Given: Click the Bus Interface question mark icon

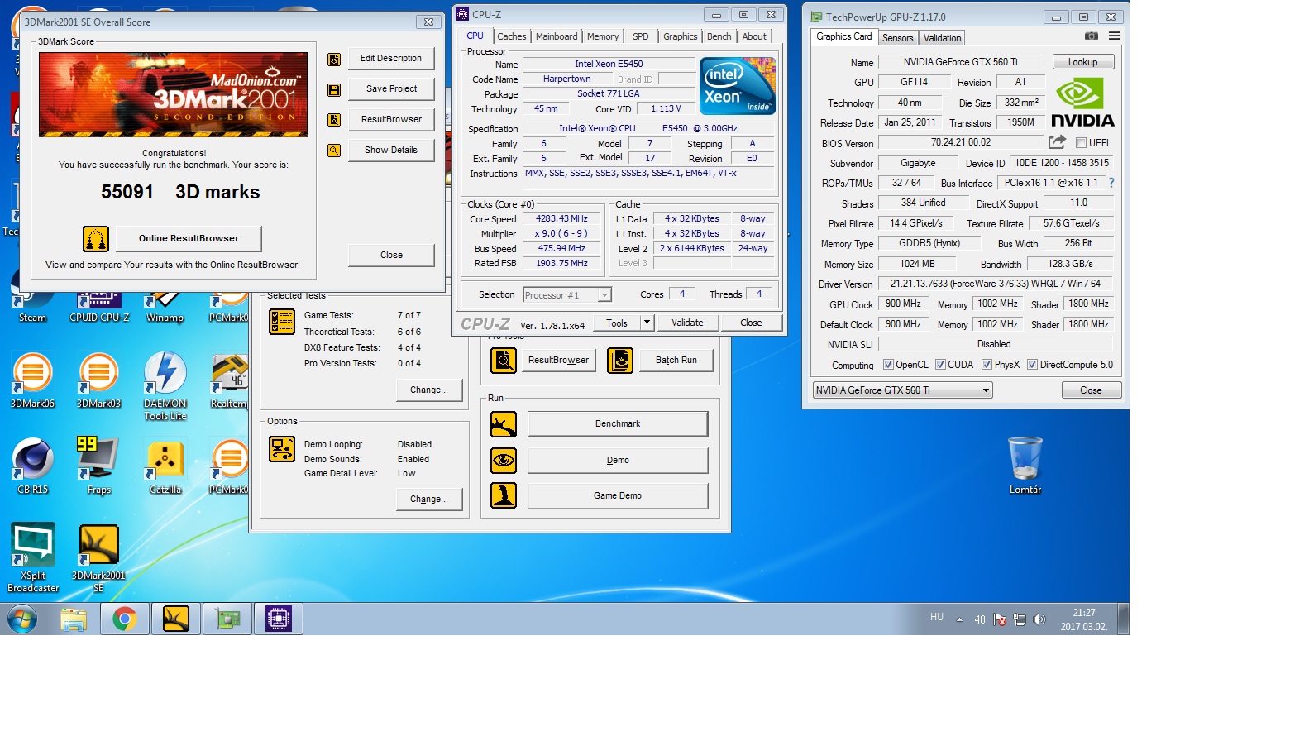Looking at the screenshot, I should pyautogui.click(x=1111, y=183).
